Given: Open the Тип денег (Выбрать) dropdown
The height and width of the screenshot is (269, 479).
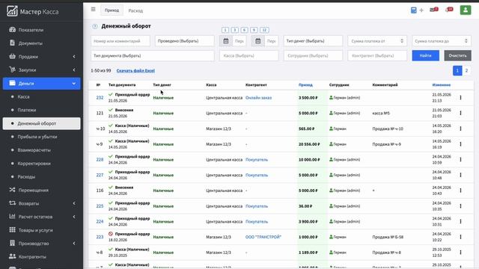Looking at the screenshot, I should (313, 41).
